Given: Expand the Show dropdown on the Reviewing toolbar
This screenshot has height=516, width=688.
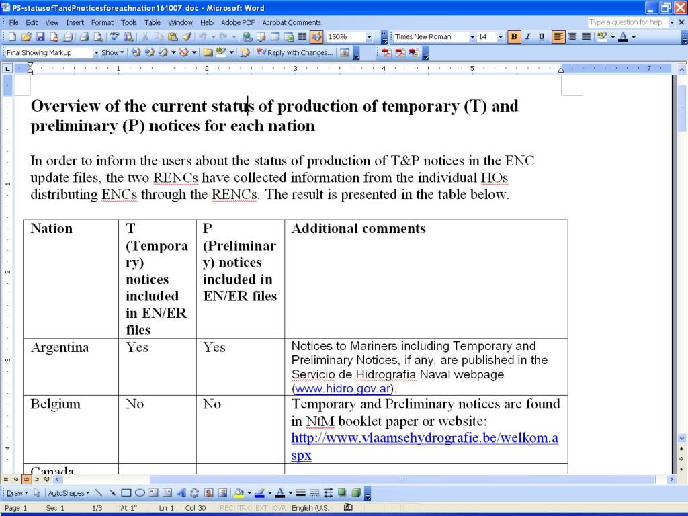Looking at the screenshot, I should (x=113, y=52).
